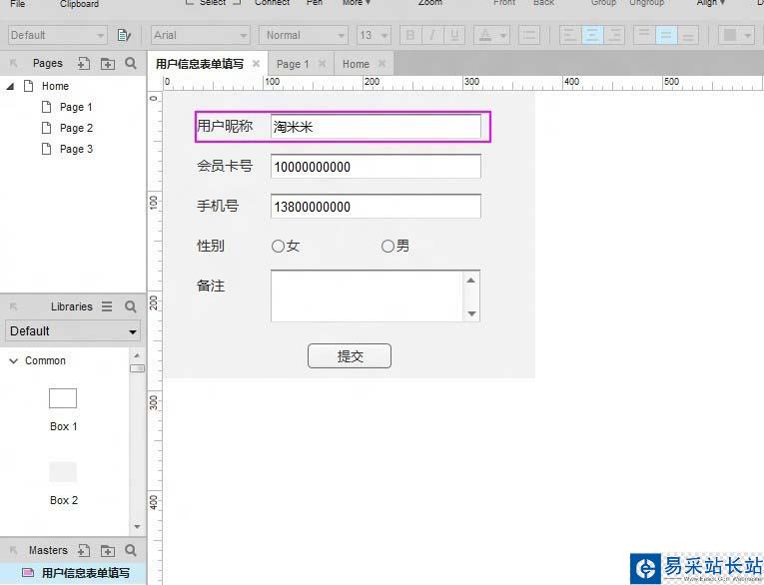Click the Libraries panel scrollbar thumb
This screenshot has width=764, height=585.
[137, 368]
